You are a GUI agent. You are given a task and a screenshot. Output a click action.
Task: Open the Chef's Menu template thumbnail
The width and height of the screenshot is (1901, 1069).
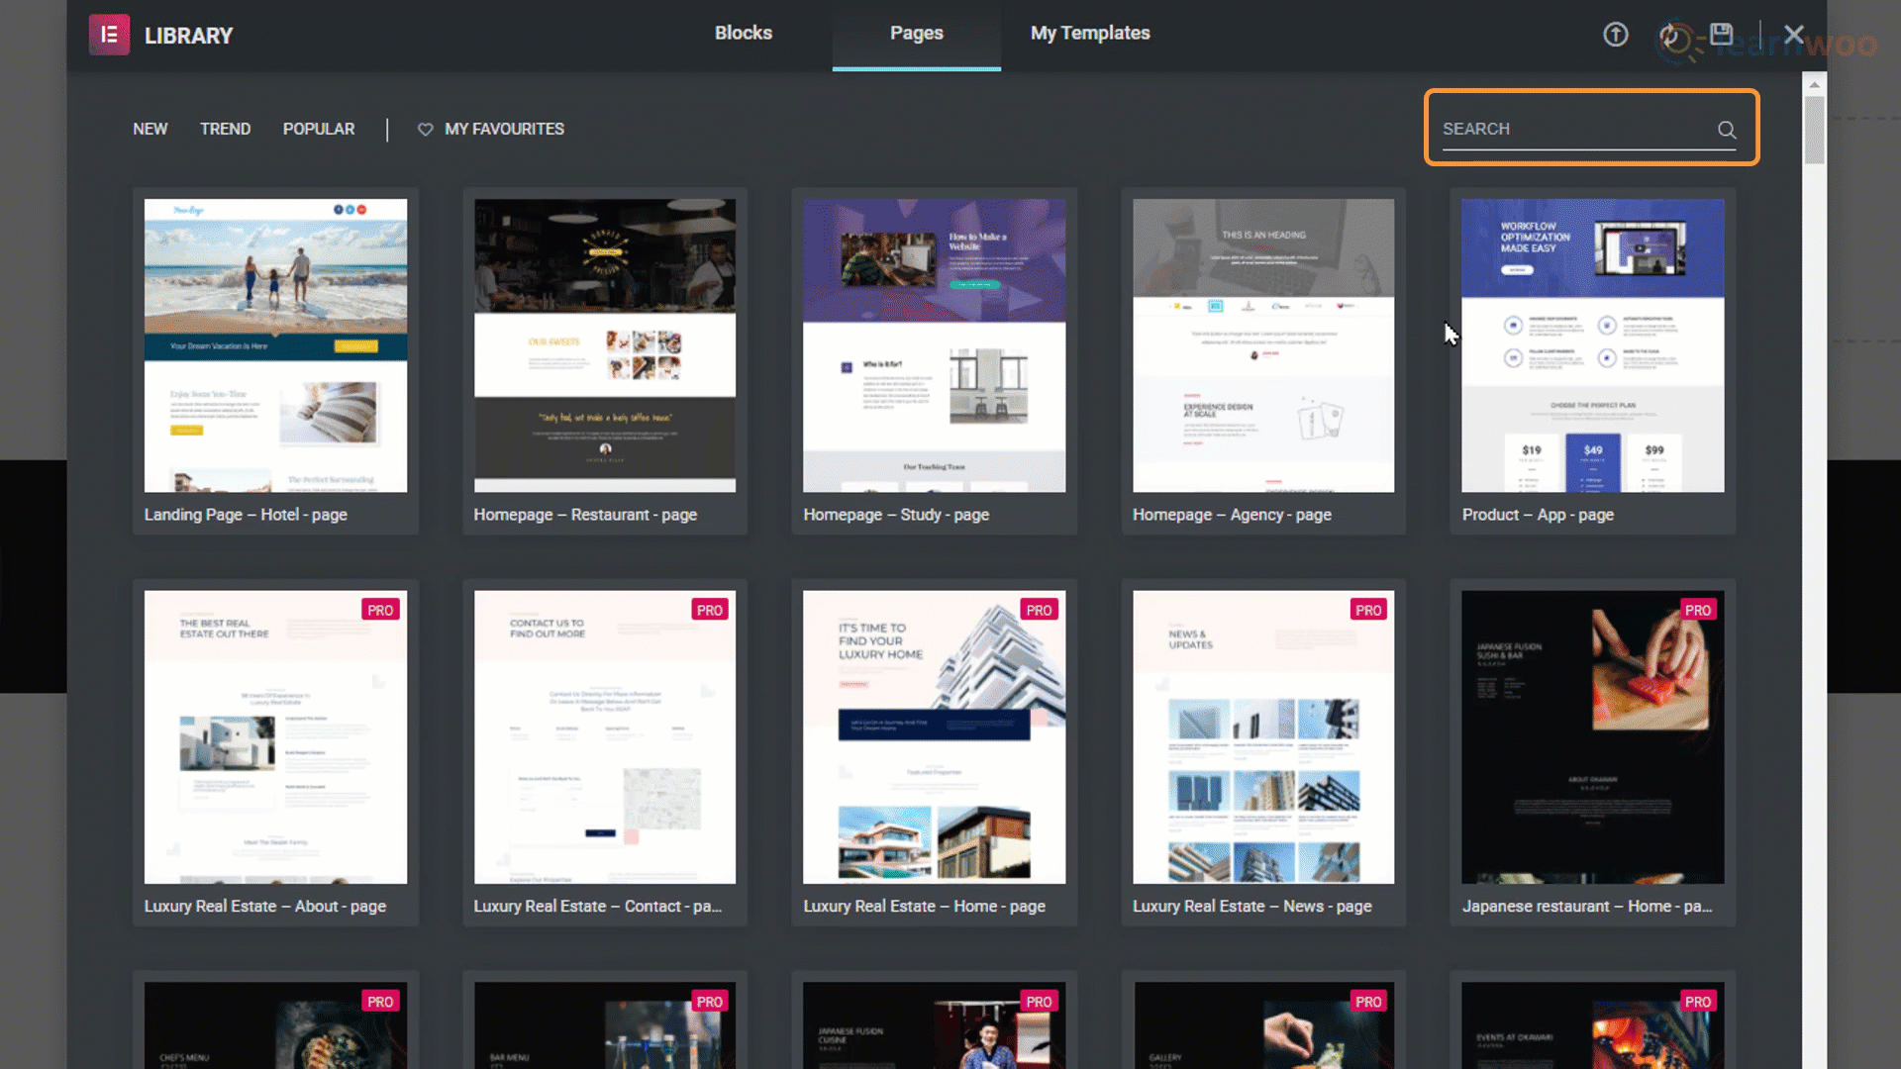[275, 1025]
